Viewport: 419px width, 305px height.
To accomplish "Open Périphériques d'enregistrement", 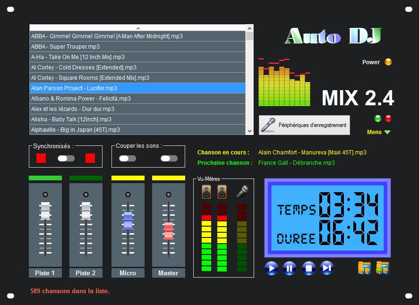I will tap(304, 125).
